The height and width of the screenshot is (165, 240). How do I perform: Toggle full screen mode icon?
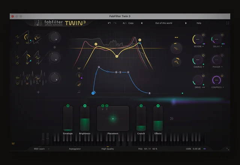(228, 23)
